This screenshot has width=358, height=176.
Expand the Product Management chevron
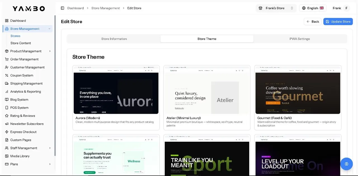(x=50, y=51)
